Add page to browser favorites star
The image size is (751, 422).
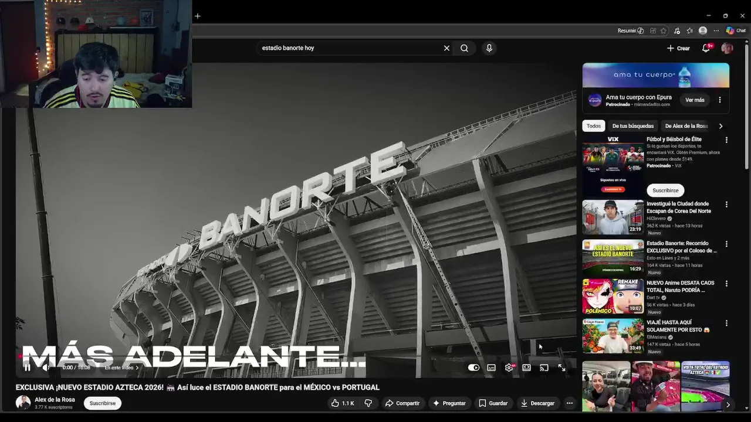(664, 30)
